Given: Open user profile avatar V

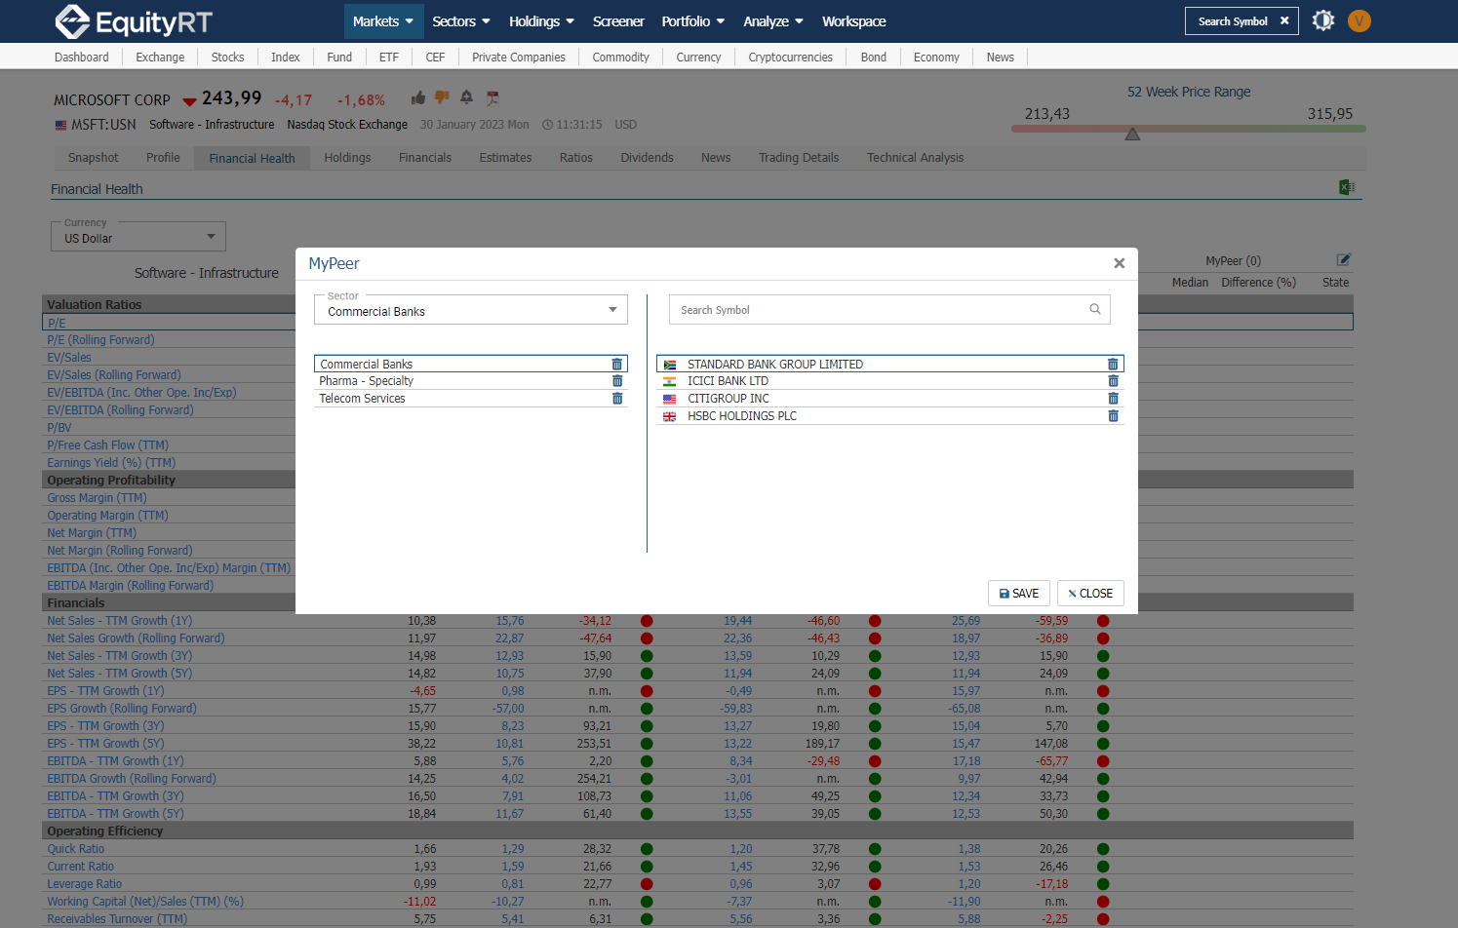Looking at the screenshot, I should pyautogui.click(x=1359, y=20).
